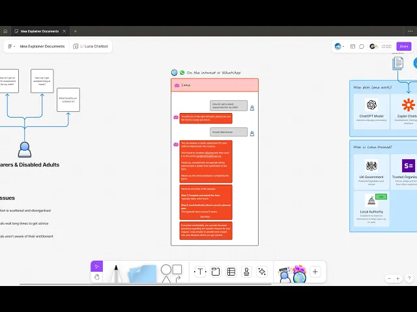Viewport: 417px width, 312px height.
Task: Close the Idea Explainer Documents tab
Action: pyautogui.click(x=65, y=31)
